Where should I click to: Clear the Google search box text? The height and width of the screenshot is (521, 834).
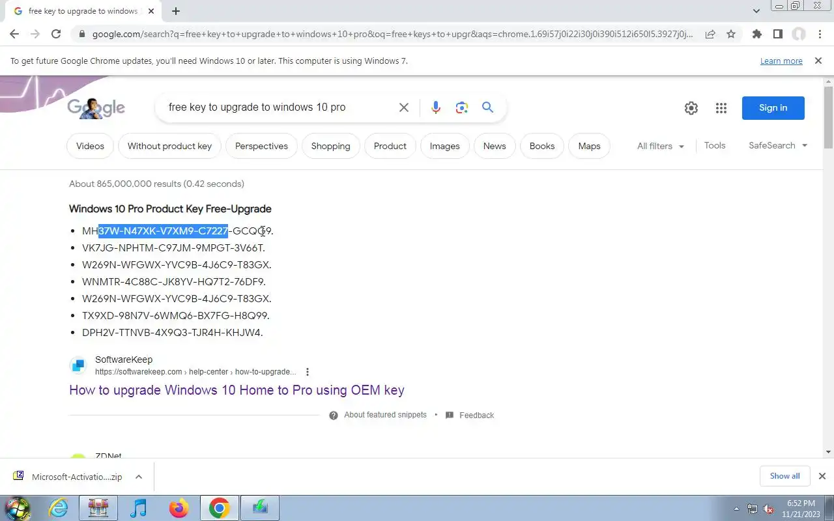coord(404,107)
